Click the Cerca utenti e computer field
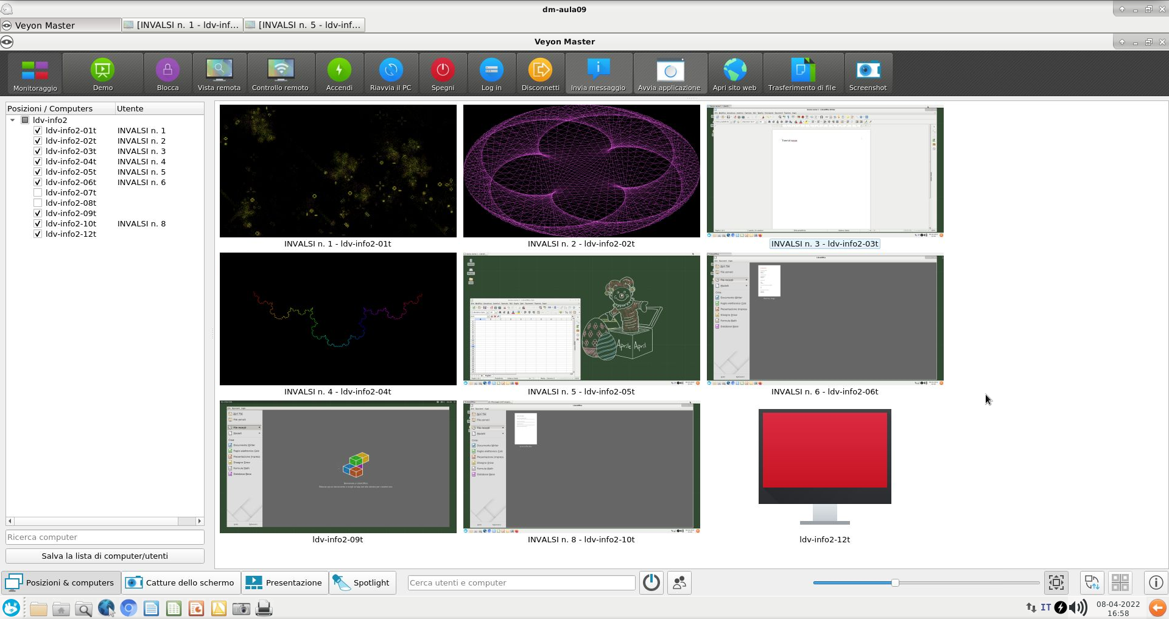This screenshot has height=619, width=1169. (522, 582)
